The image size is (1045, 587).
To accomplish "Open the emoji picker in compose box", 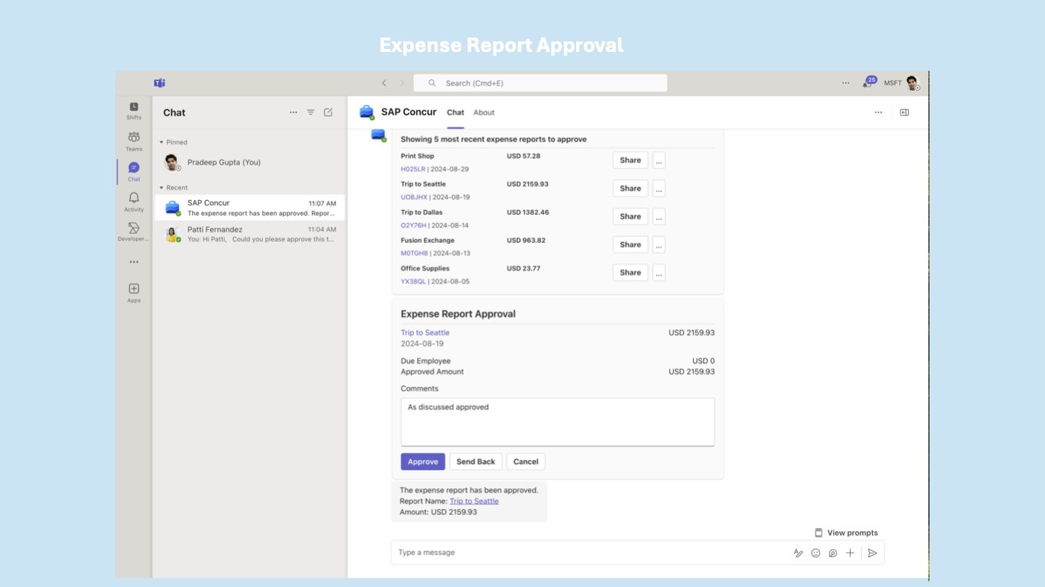I will (x=815, y=553).
